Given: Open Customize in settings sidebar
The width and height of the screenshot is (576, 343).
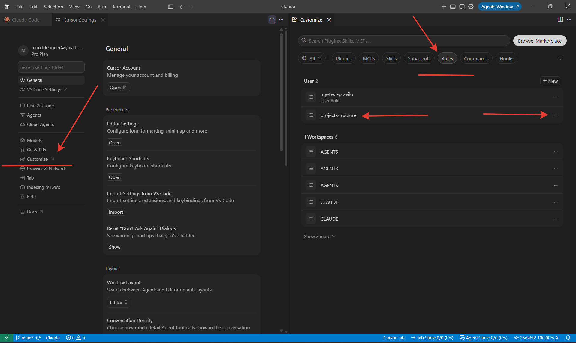Looking at the screenshot, I should pos(37,159).
